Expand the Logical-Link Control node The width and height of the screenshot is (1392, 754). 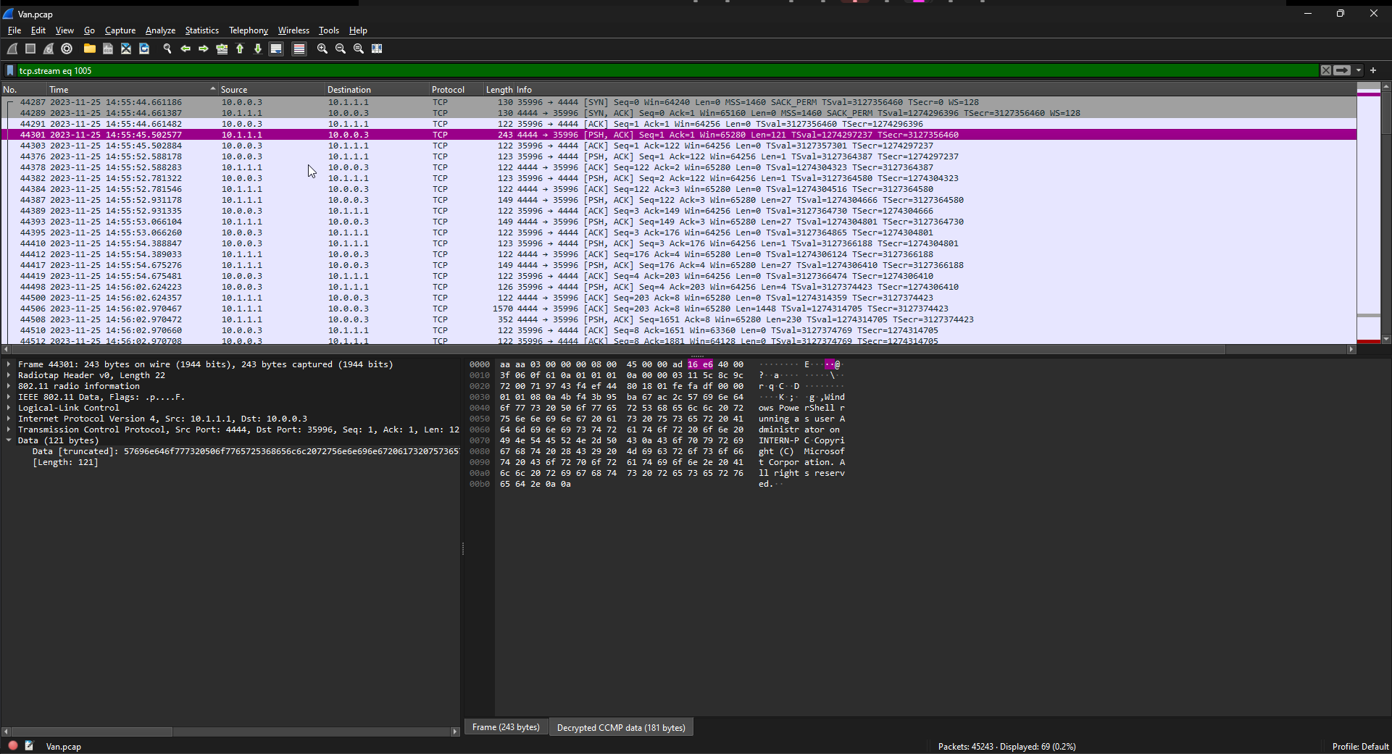9,408
